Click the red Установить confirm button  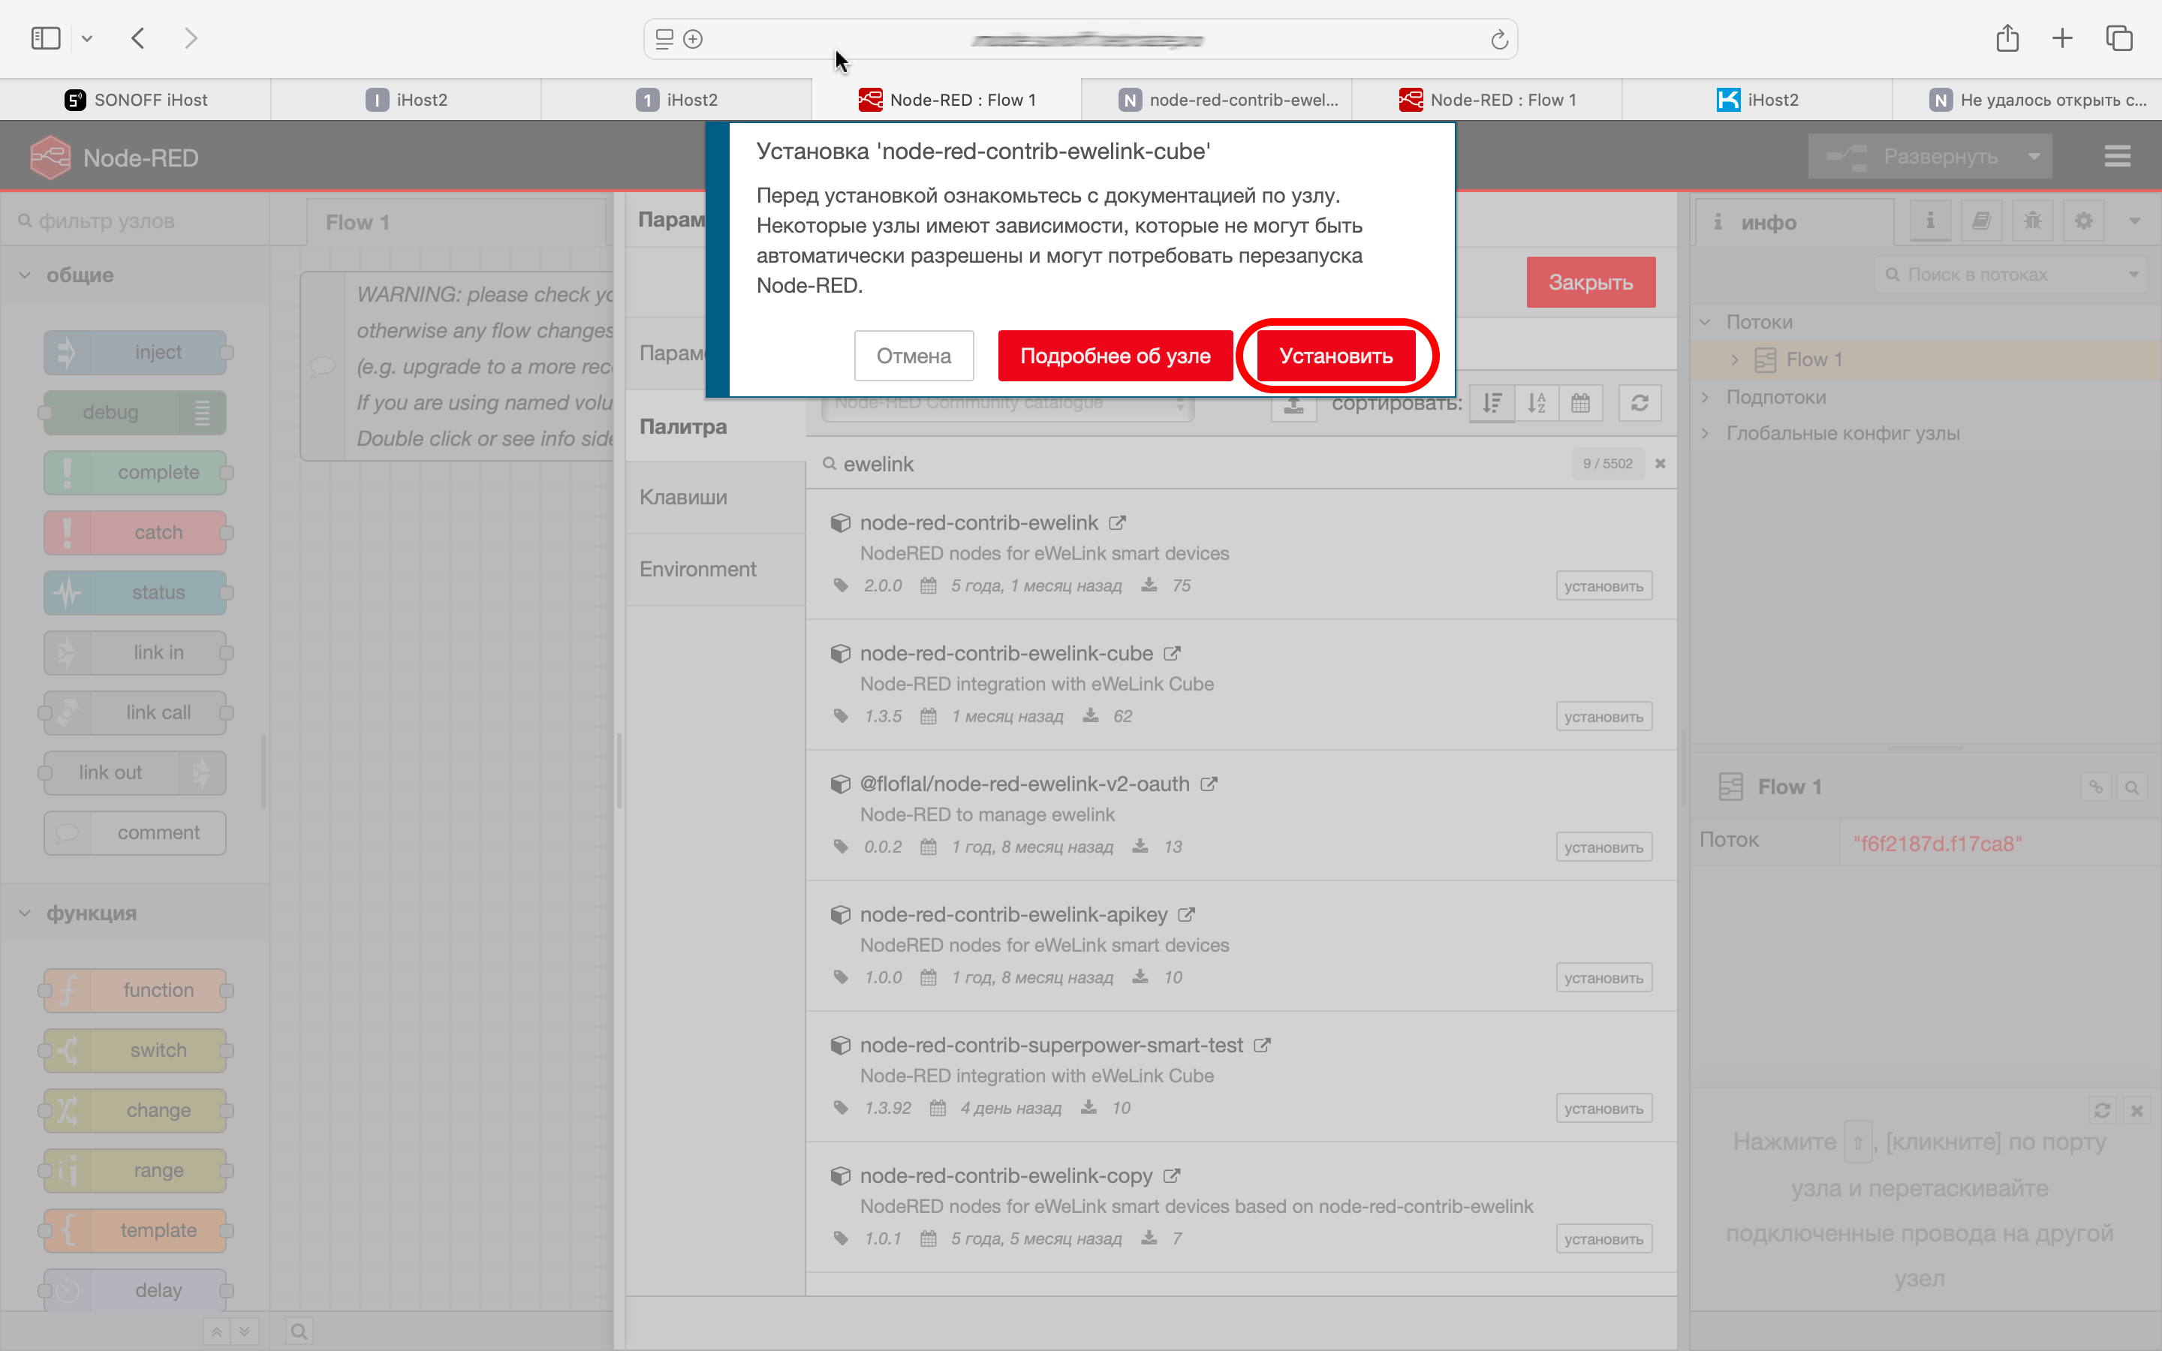pyautogui.click(x=1335, y=356)
